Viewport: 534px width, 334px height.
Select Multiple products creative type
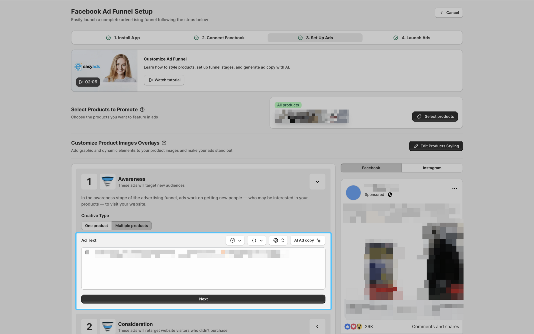[131, 226]
